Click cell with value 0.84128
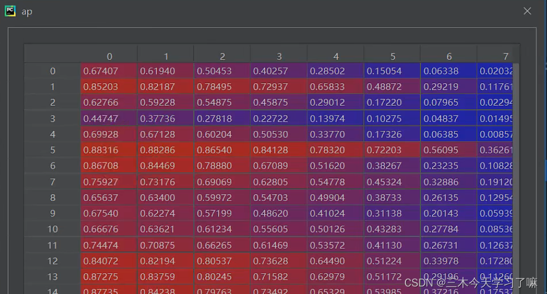Screen dimensions: 547x294 (x=279, y=150)
